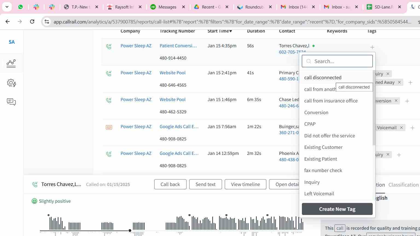Add tag plus icon on Jan 15 2:41pm row

pos(410,82)
